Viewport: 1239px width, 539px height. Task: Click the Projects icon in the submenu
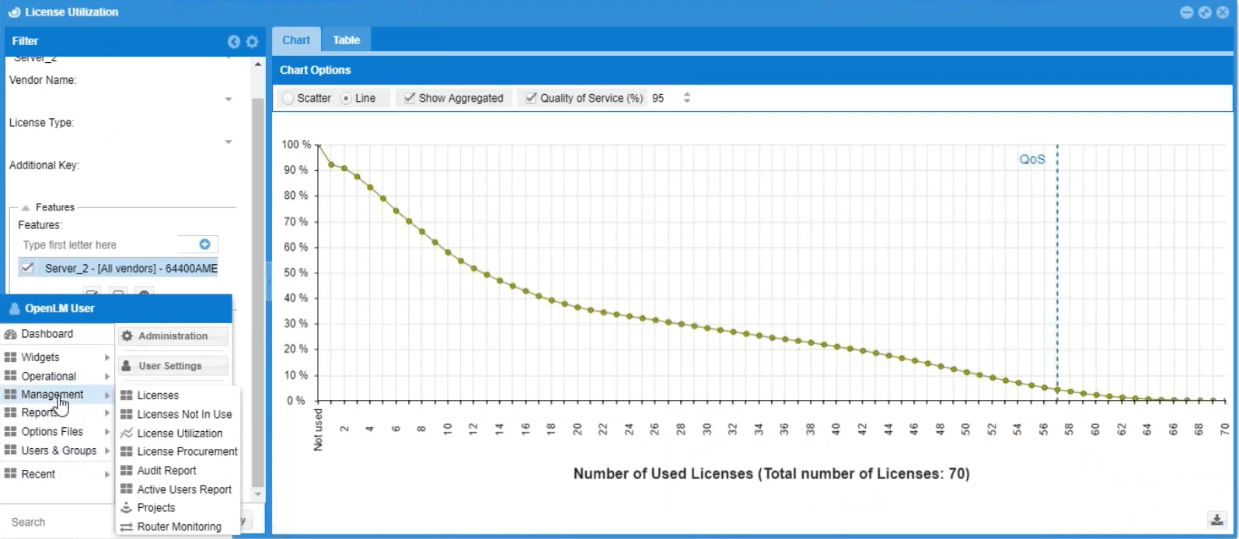point(126,508)
